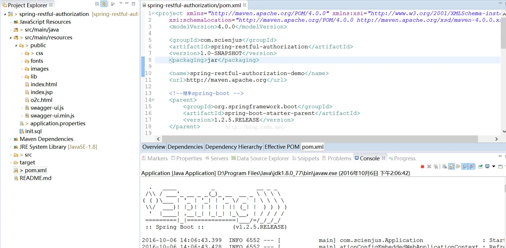Toggle Link with Editor in Project Explorer
Screen dimensions: 506x248
[x=104, y=4]
